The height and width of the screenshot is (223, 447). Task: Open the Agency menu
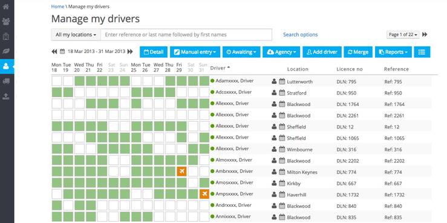pyautogui.click(x=281, y=52)
